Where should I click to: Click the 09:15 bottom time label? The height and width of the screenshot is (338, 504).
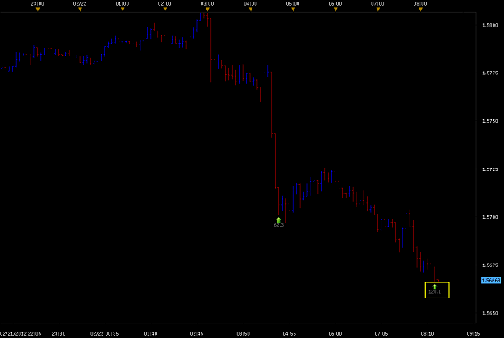click(x=473, y=334)
